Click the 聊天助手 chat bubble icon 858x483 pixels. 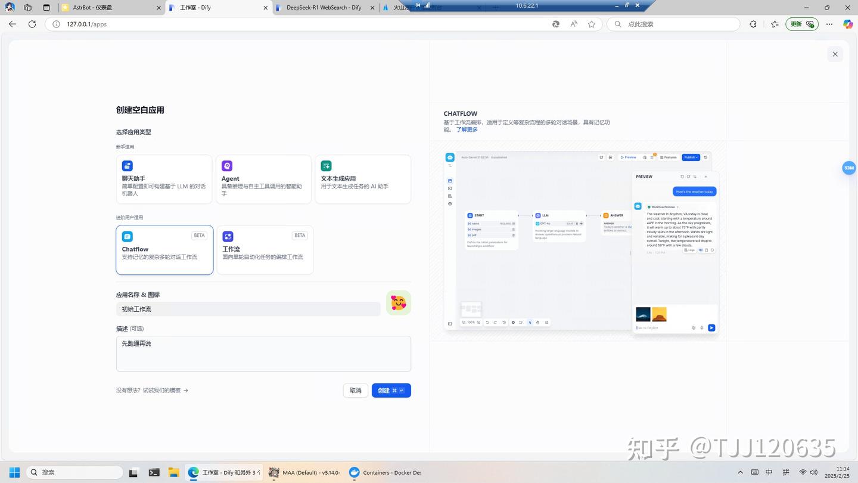point(127,166)
